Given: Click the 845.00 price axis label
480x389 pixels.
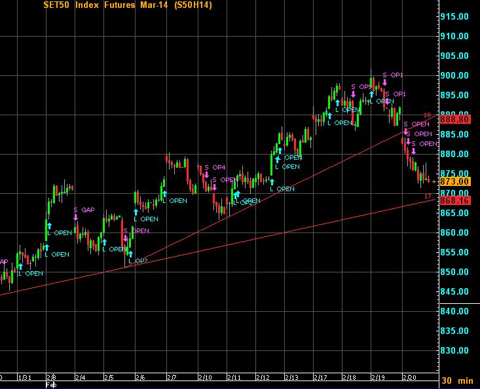Looking at the screenshot, I should click(x=454, y=291).
